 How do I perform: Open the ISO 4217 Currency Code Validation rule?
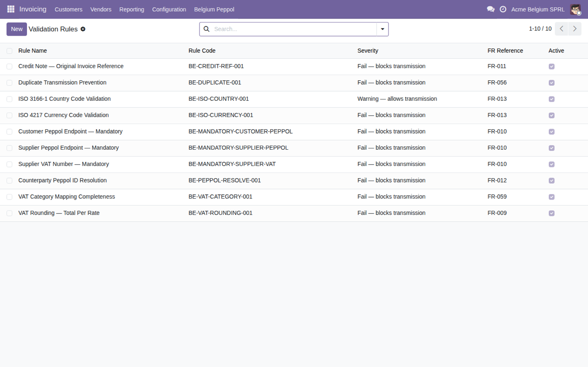click(x=64, y=115)
